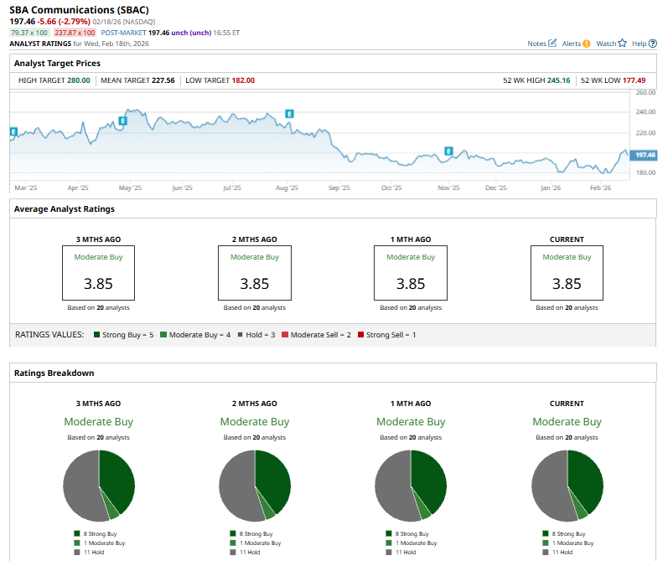
Task: Click the orange Alerts badge icon
Action: tap(587, 44)
